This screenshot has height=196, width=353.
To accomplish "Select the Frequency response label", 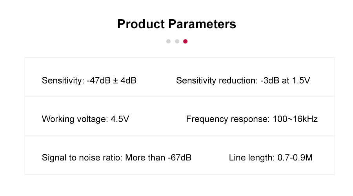I will point(228,119).
